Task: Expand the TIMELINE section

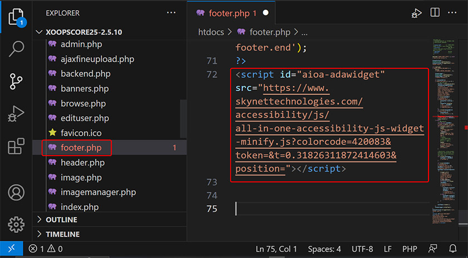Action: pyautogui.click(x=39, y=234)
